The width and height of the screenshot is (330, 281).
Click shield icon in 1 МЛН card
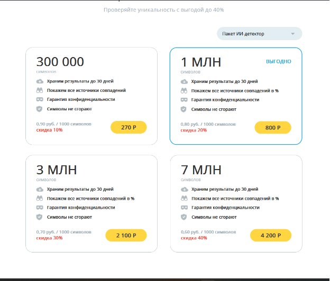tap(184, 109)
